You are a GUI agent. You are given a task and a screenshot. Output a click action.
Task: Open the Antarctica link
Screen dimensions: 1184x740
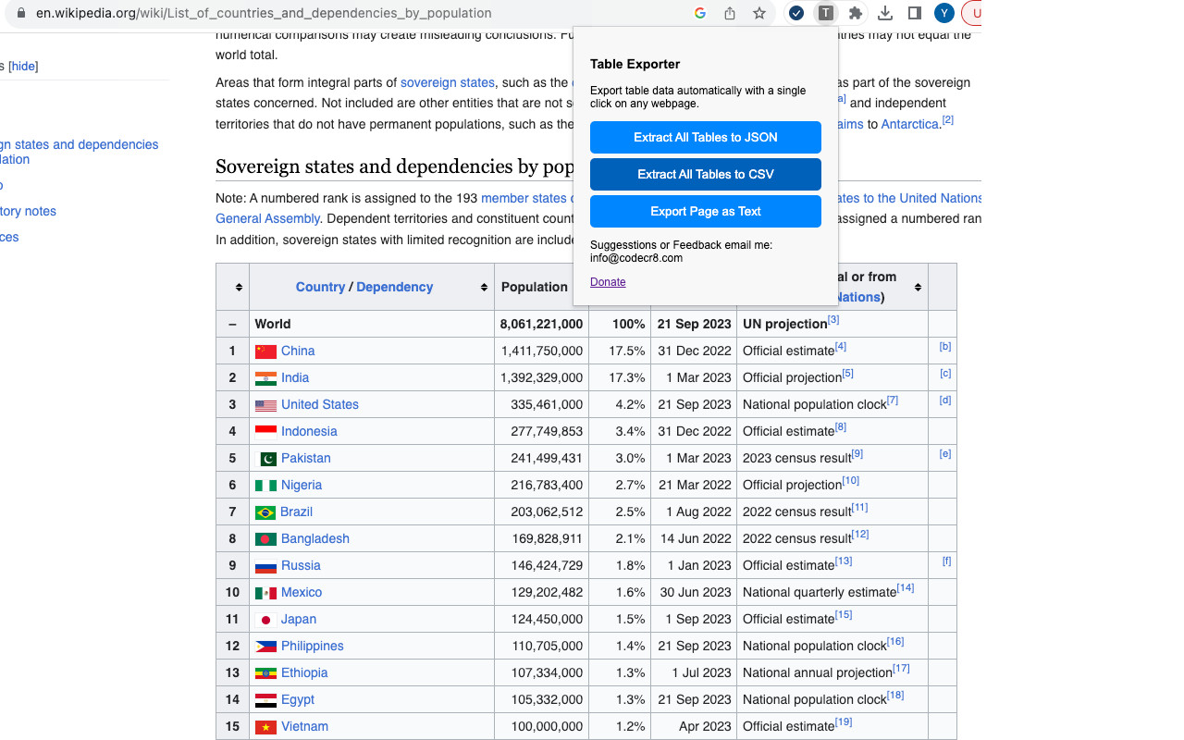[x=910, y=124]
